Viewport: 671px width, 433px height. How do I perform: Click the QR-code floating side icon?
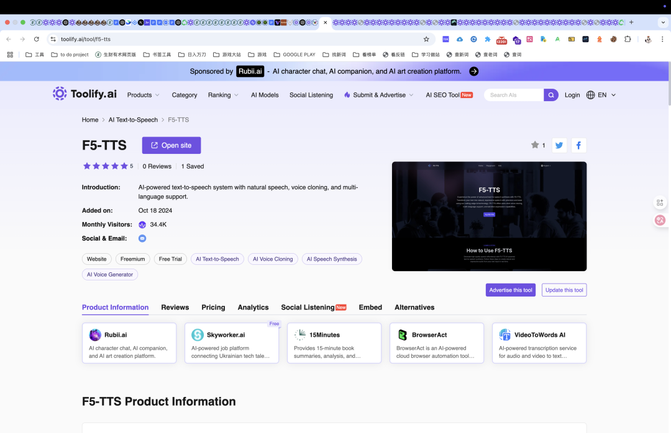pyautogui.click(x=660, y=203)
